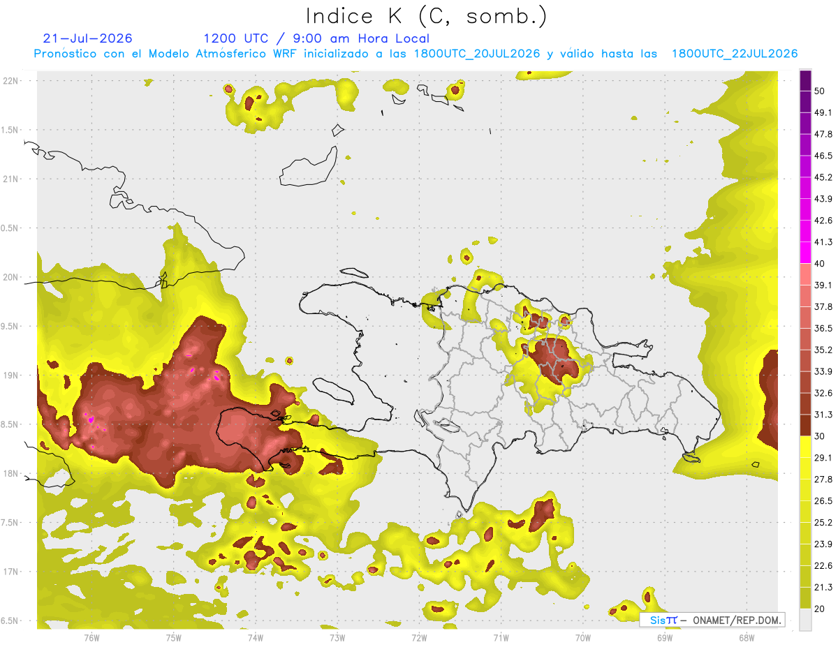Click the colorbar value '46.5'
The image size is (838, 647).
click(823, 156)
